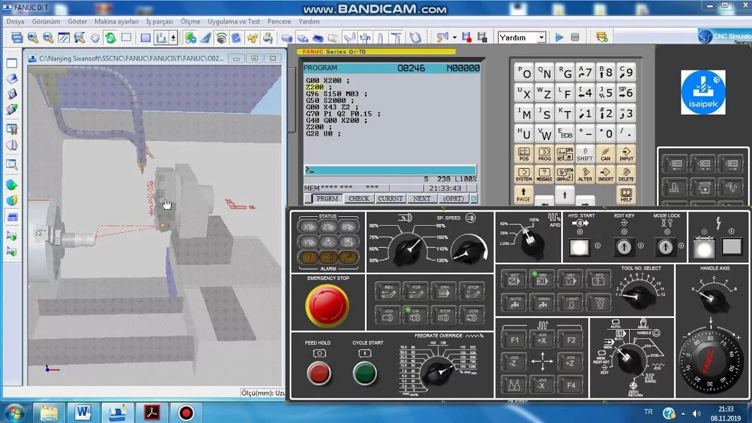
Task: Toggle the M01 optional stop button
Action: (570, 279)
